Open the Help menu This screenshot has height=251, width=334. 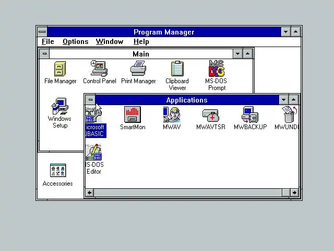tap(141, 42)
